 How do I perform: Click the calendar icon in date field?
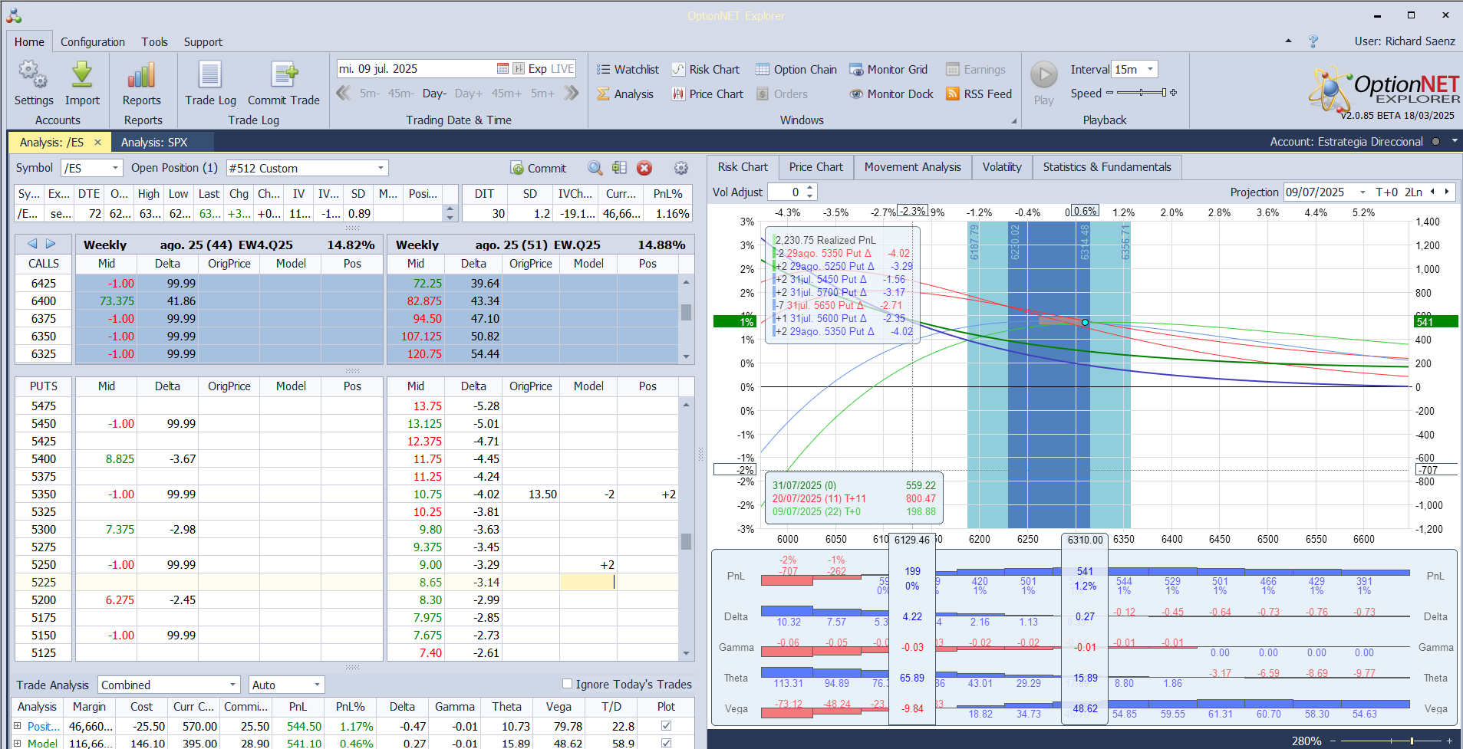tap(502, 69)
